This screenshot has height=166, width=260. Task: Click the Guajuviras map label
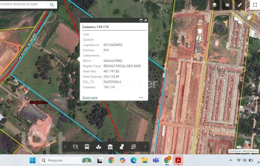click(x=39, y=102)
